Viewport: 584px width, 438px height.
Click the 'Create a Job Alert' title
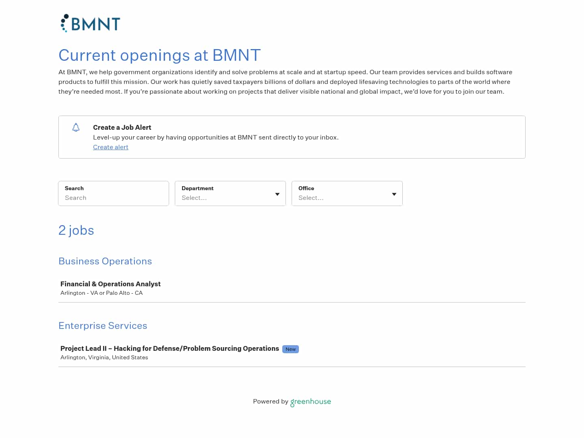coord(122,127)
